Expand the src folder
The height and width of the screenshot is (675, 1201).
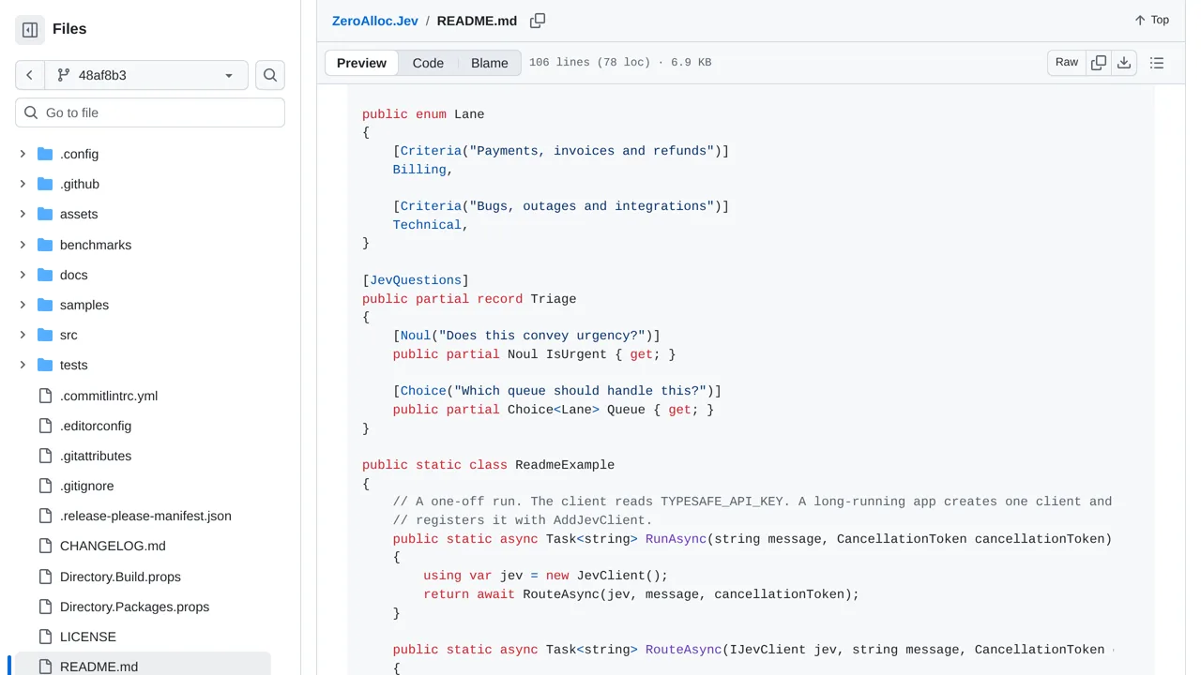click(23, 335)
